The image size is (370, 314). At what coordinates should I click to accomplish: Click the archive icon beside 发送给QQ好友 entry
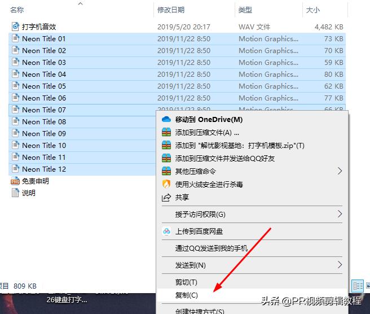click(x=166, y=158)
